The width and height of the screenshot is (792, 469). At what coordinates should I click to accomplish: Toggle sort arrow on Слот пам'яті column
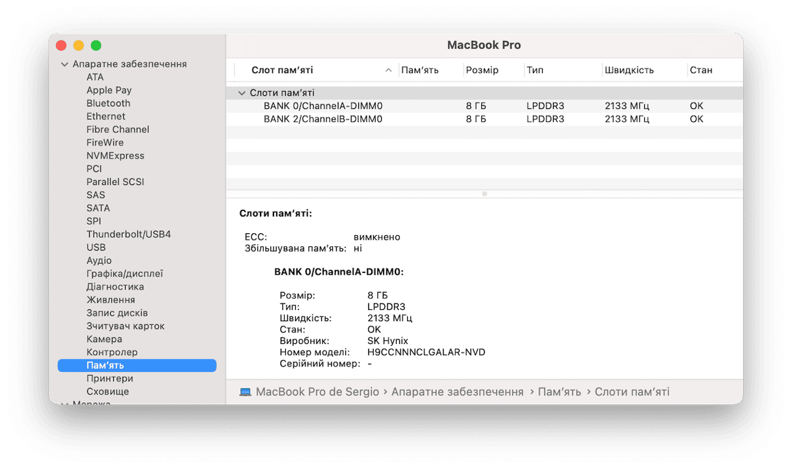(388, 70)
